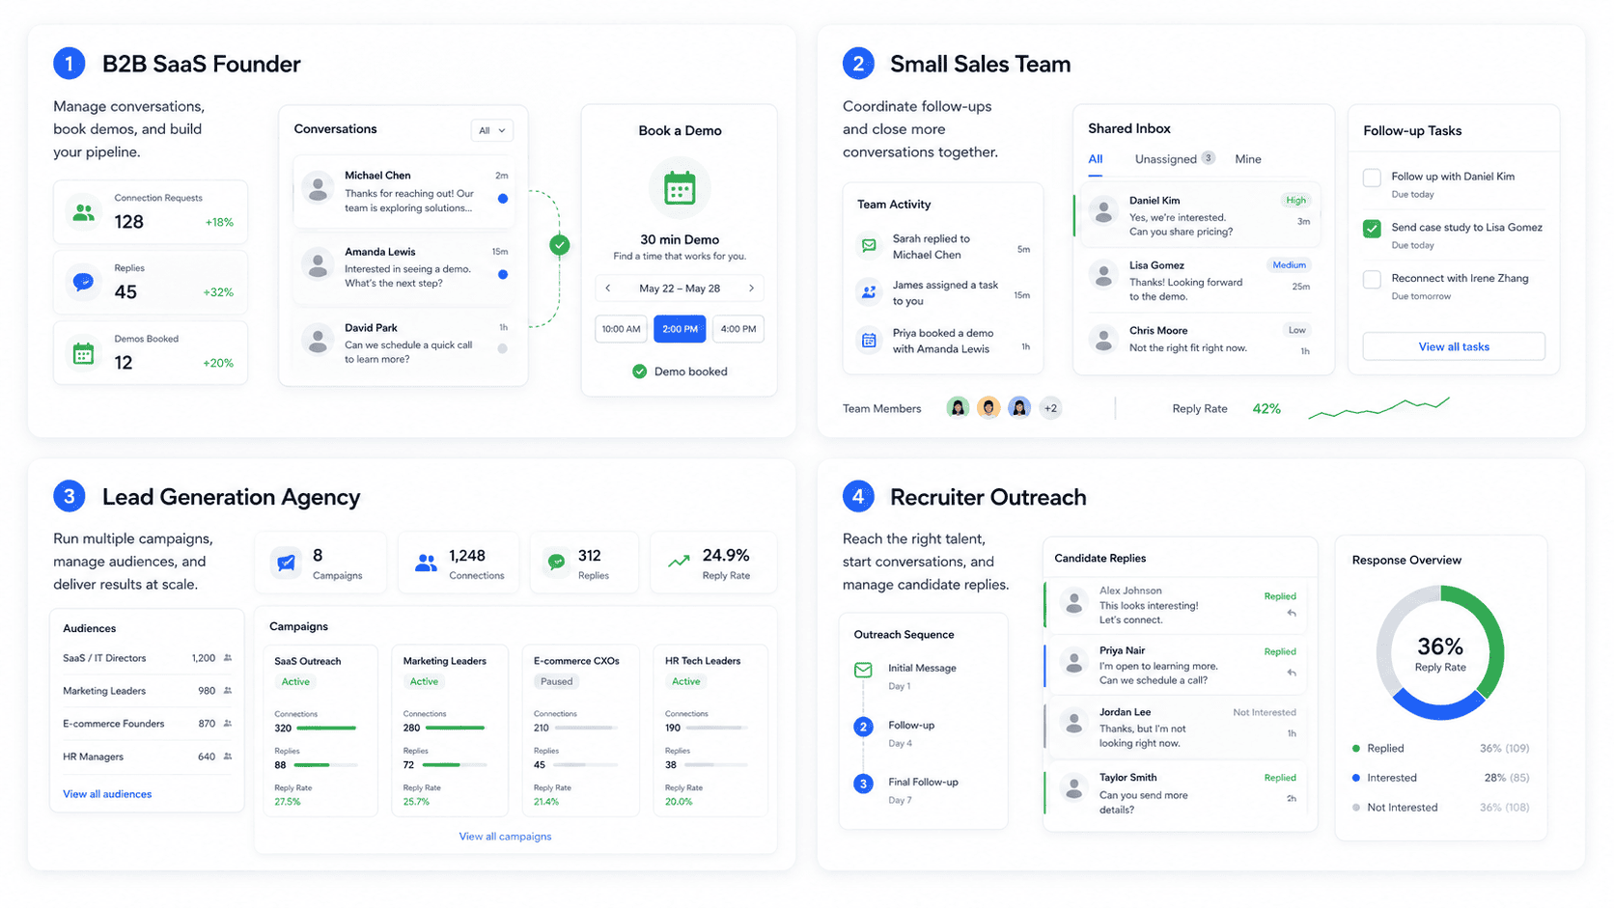Viewport: 1614px width, 908px height.
Task: Click the reply arrow icon on Priya Nair's message
Action: (1292, 673)
